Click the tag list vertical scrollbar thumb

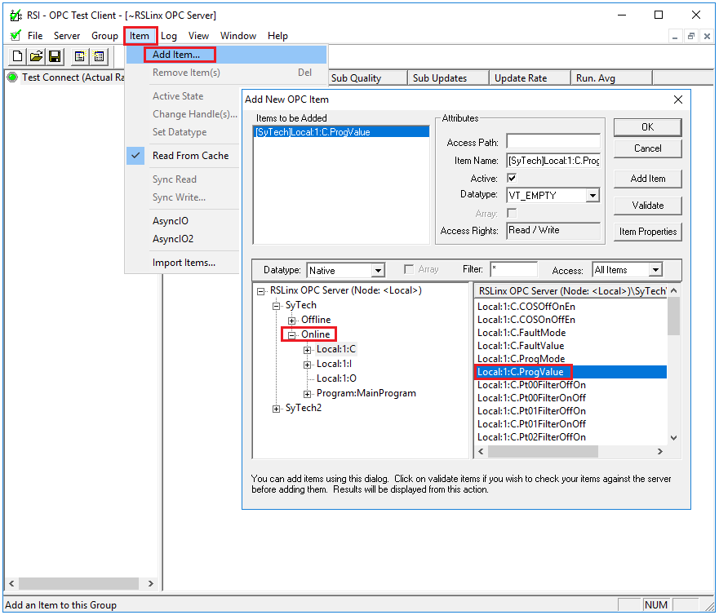point(673,316)
